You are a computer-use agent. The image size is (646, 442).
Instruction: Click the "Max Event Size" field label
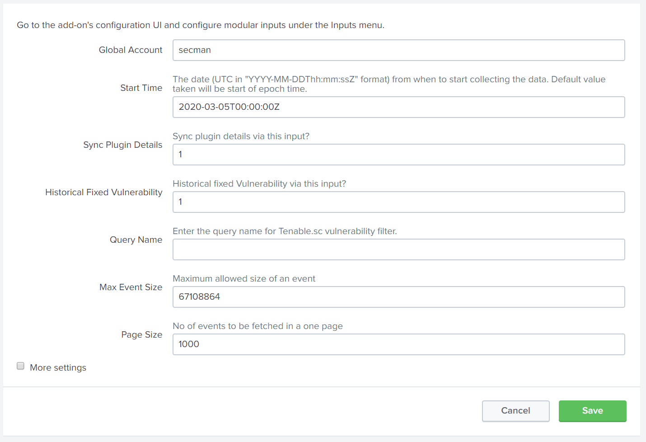tap(131, 287)
